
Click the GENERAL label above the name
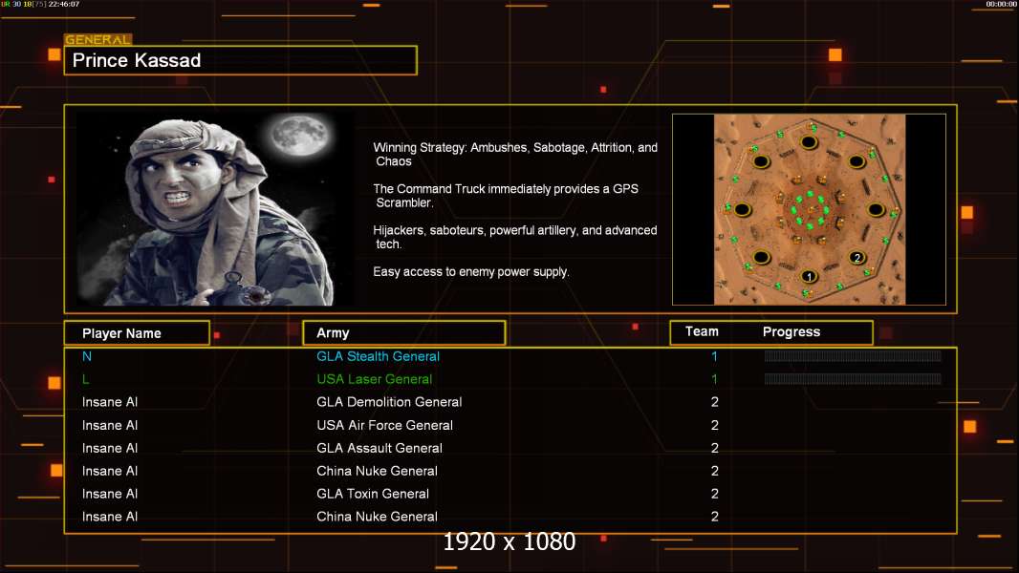click(98, 39)
